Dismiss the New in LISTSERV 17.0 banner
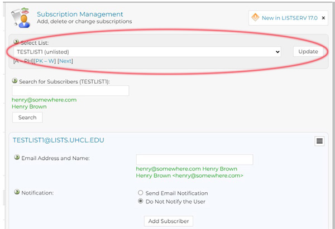Image resolution: width=335 pixels, height=229 pixels. (323, 18)
